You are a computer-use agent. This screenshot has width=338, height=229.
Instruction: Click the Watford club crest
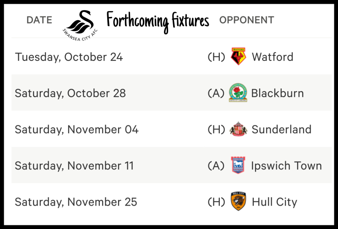(x=238, y=57)
